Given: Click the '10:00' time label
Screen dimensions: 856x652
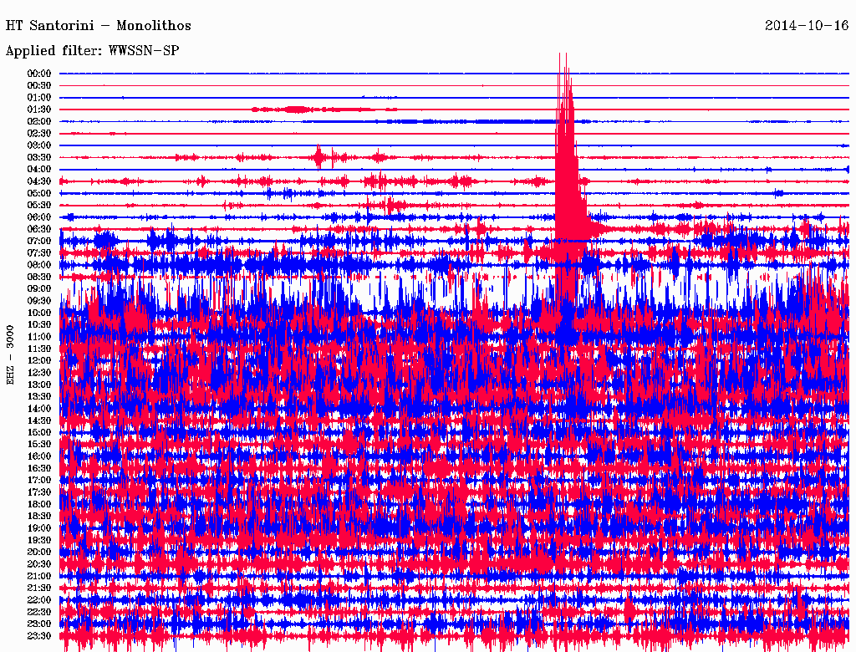Looking at the screenshot, I should (x=39, y=313).
